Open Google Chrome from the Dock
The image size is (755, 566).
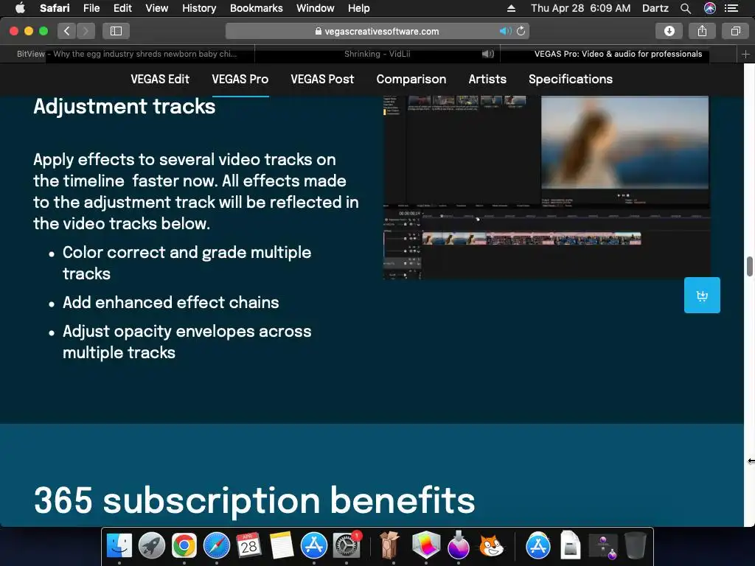click(x=184, y=546)
